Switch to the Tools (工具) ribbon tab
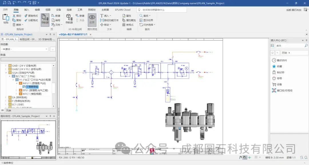The height and width of the screenshot is (165, 309). 80,10
